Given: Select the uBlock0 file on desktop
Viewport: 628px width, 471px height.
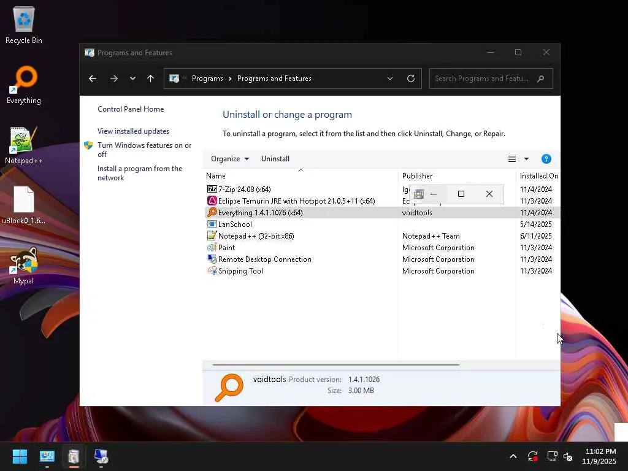Looking at the screenshot, I should [24, 205].
